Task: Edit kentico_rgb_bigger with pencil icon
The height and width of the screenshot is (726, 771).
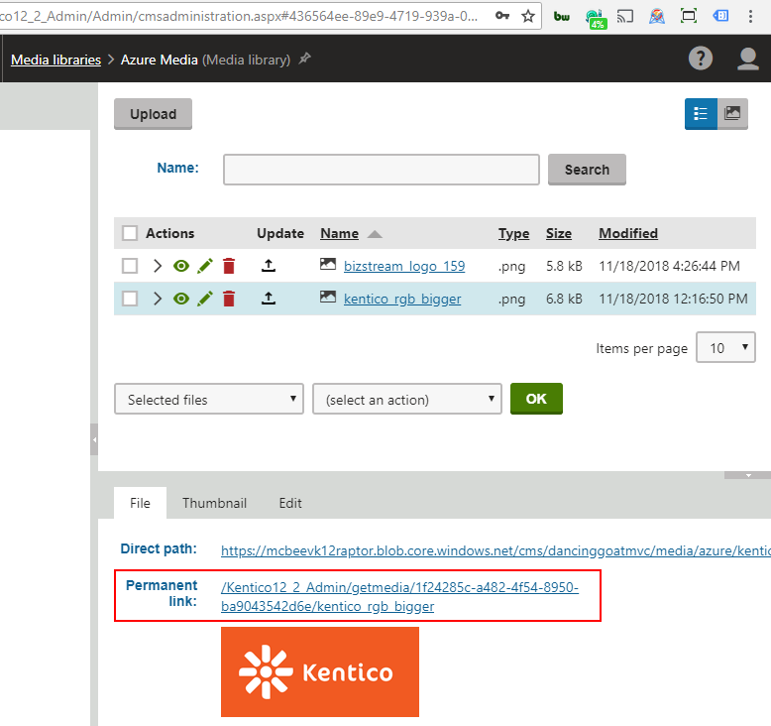Action: 205,299
